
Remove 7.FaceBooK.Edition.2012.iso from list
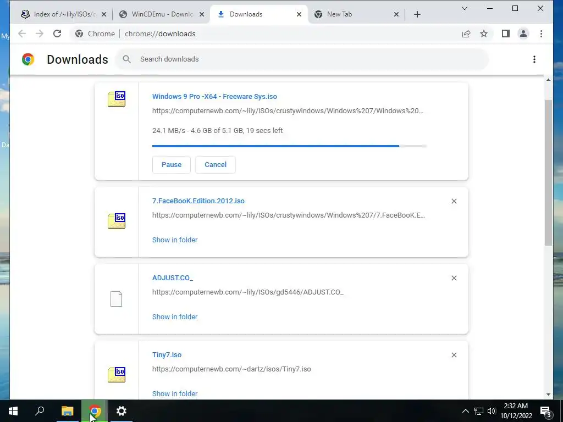(454, 201)
